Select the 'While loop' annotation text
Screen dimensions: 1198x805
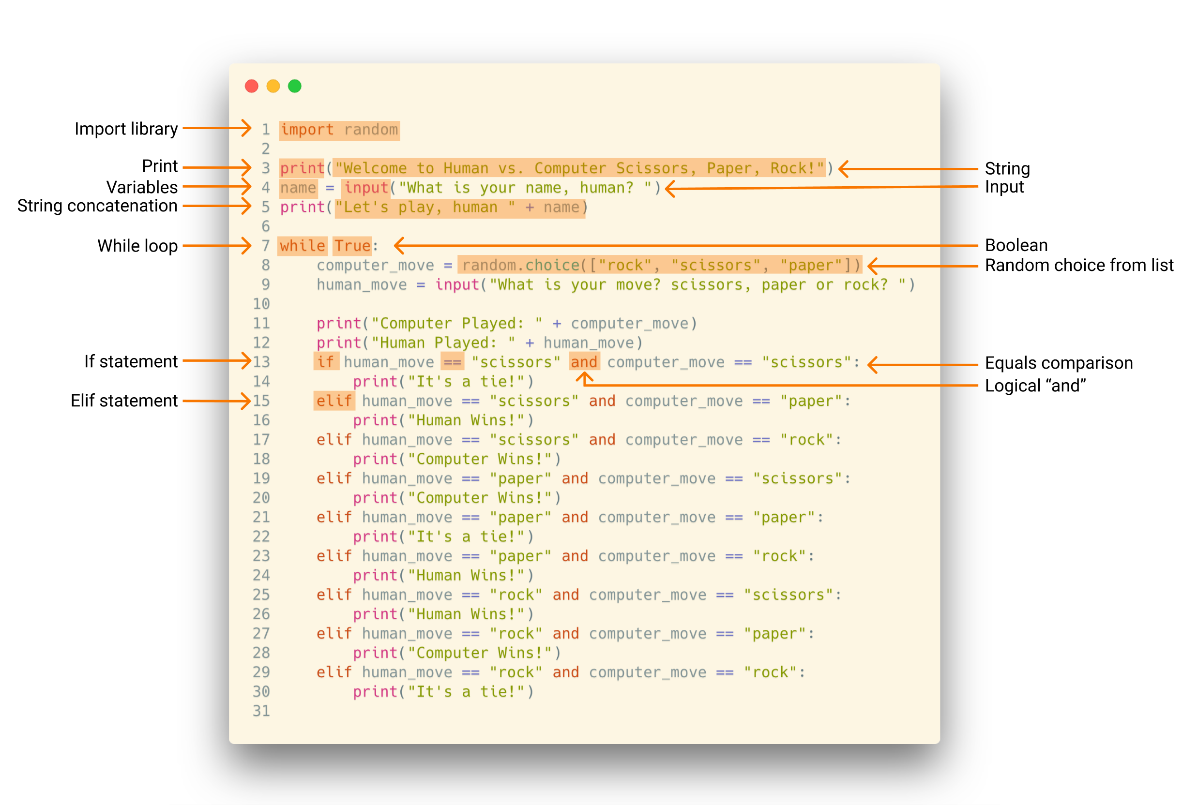point(137,245)
